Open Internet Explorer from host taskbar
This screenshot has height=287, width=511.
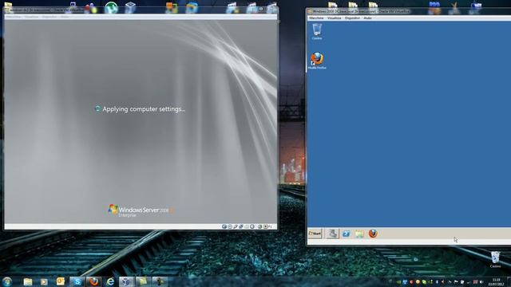coord(110,281)
